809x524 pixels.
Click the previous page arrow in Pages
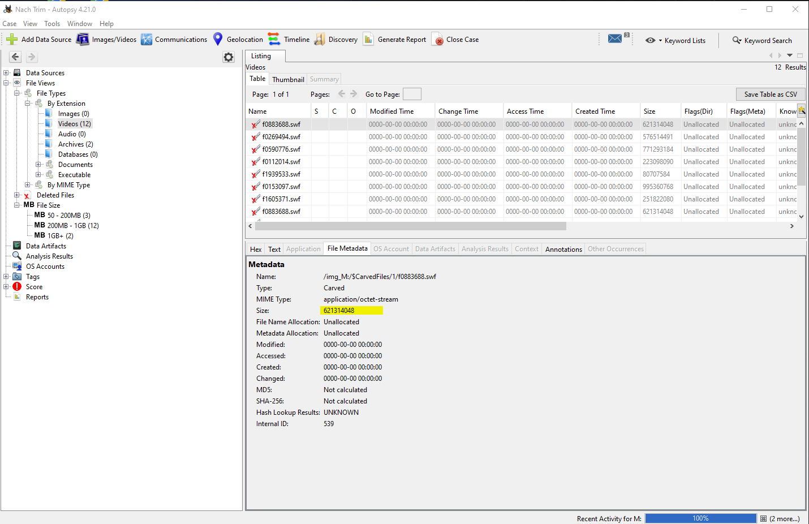tap(341, 94)
